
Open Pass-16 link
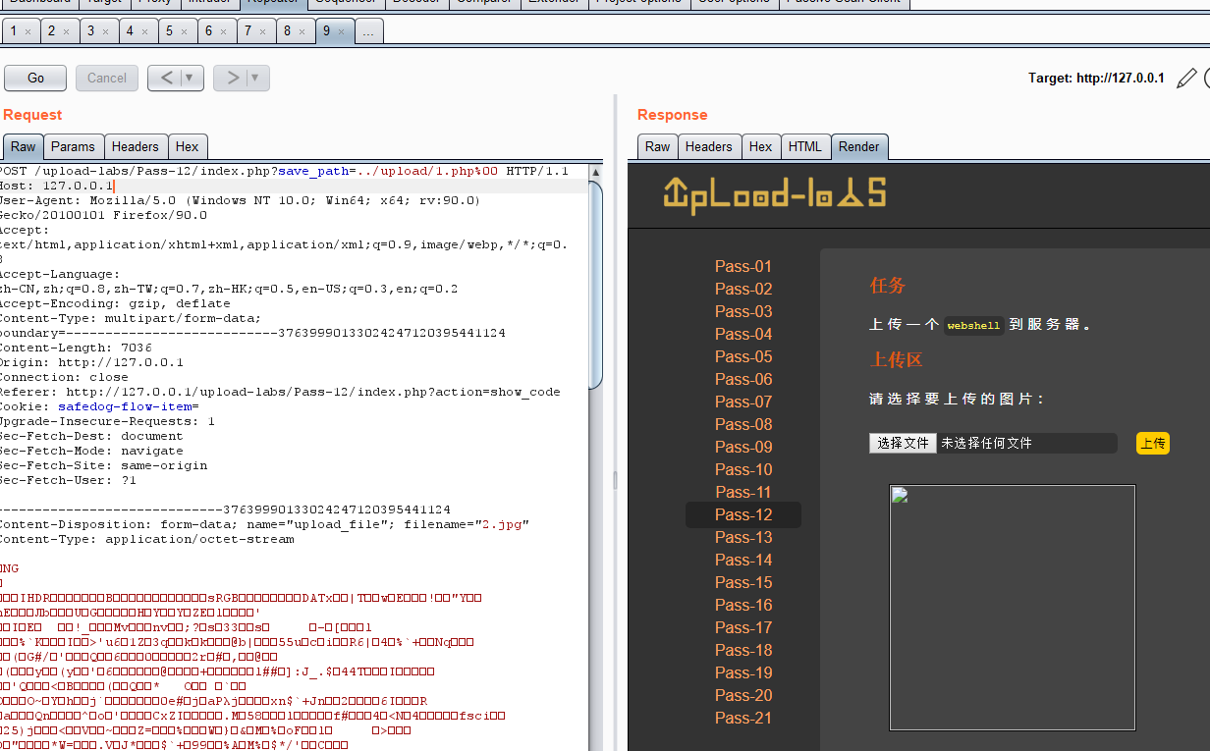pyautogui.click(x=743, y=605)
